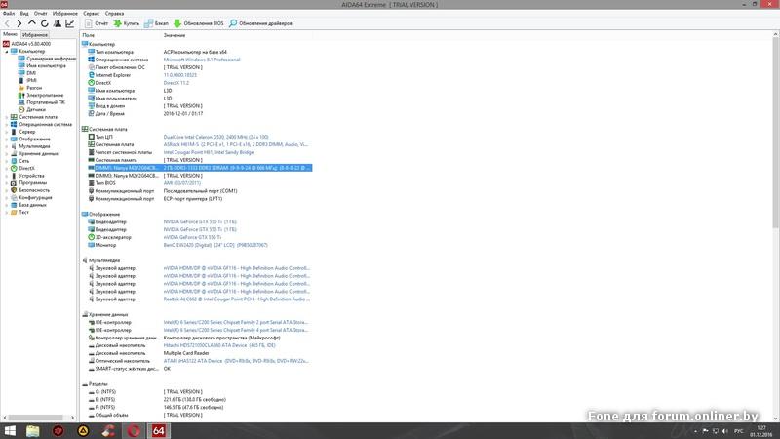Select the Конфигурация node in the tree
The height and width of the screenshot is (439, 780).
coord(31,198)
